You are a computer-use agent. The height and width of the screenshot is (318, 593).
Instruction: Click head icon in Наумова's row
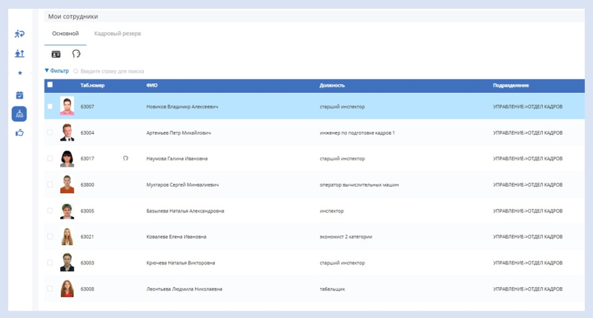(x=126, y=158)
